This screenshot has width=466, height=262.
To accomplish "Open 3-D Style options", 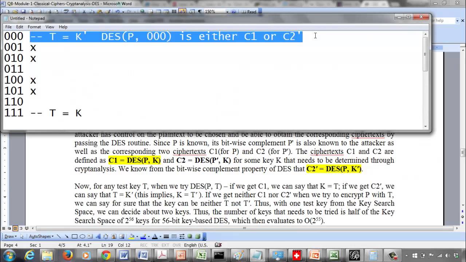I will (x=198, y=237).
